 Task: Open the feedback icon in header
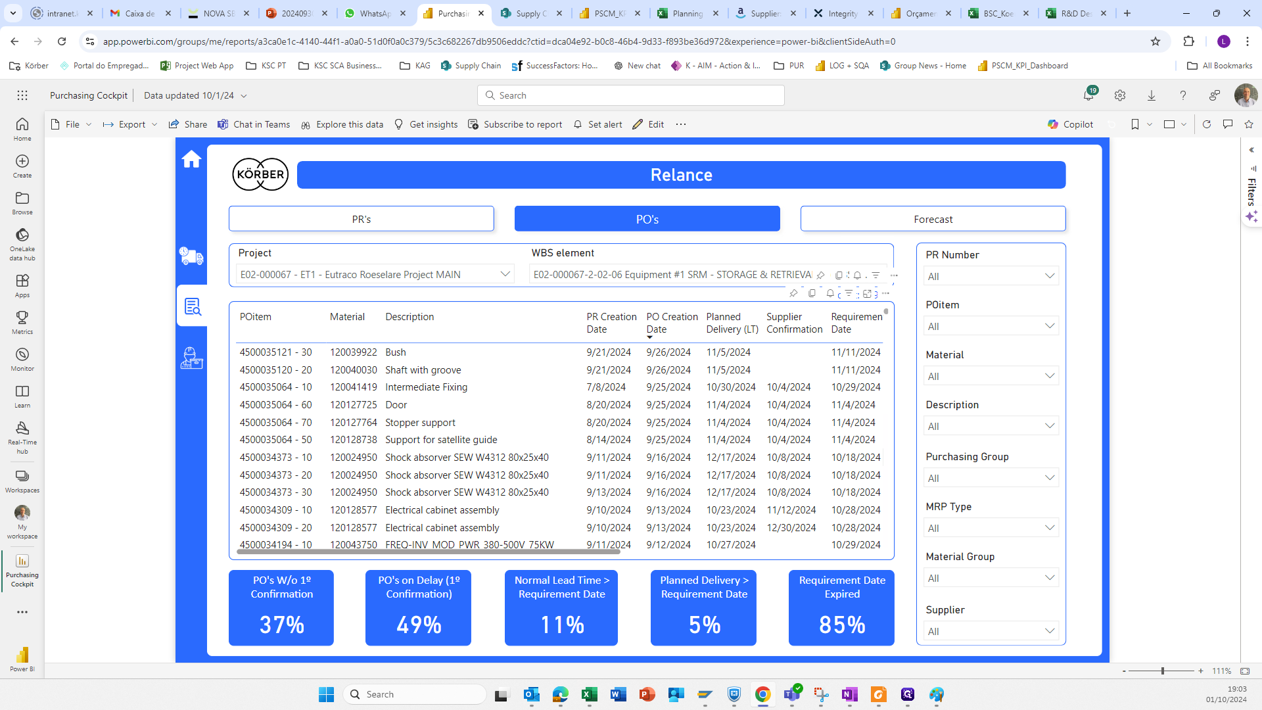coord(1215,95)
